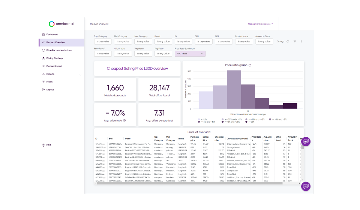The width and height of the screenshot is (360, 210).
Task: Click the Logout icon
Action: (43, 90)
